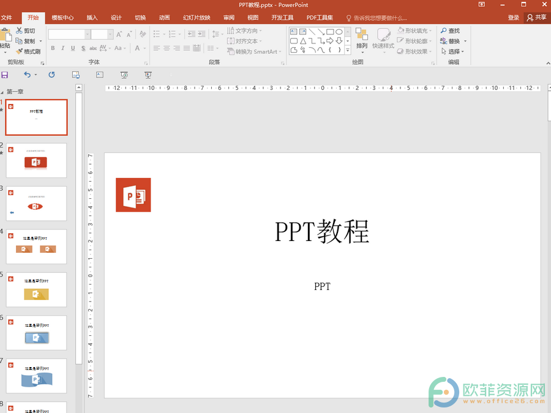This screenshot has height=413, width=551.
Task: Click the Decrease Indent icon
Action: point(192,34)
